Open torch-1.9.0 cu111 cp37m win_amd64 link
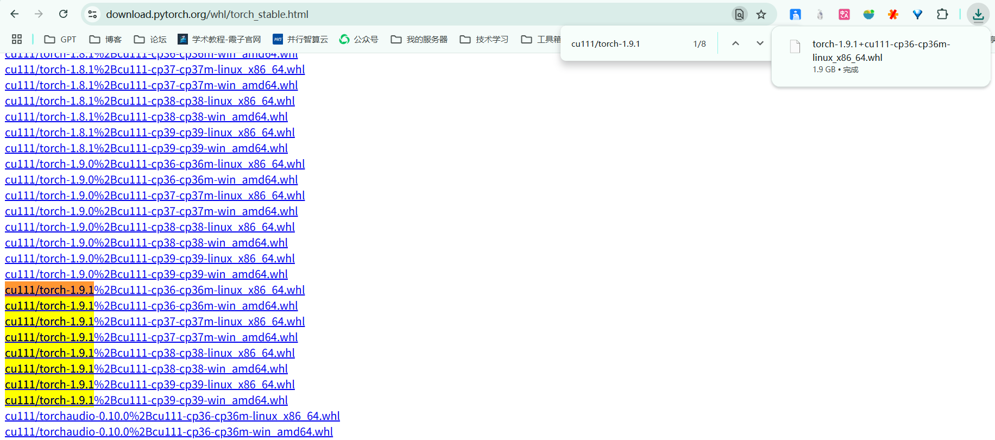This screenshot has width=995, height=440. [152, 211]
